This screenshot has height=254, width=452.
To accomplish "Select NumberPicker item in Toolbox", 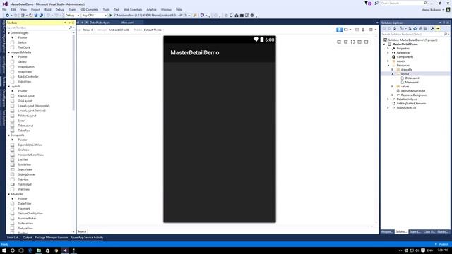I will (x=27, y=218).
